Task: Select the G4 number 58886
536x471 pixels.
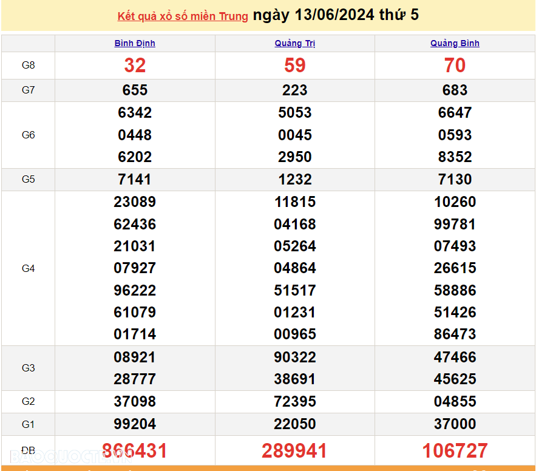Action: click(x=455, y=290)
